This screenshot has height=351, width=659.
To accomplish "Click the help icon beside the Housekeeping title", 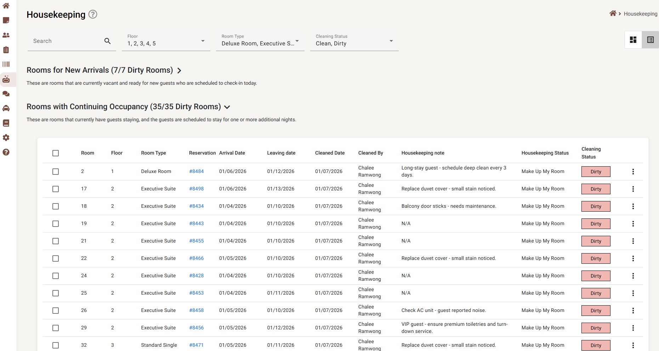I will [x=93, y=15].
